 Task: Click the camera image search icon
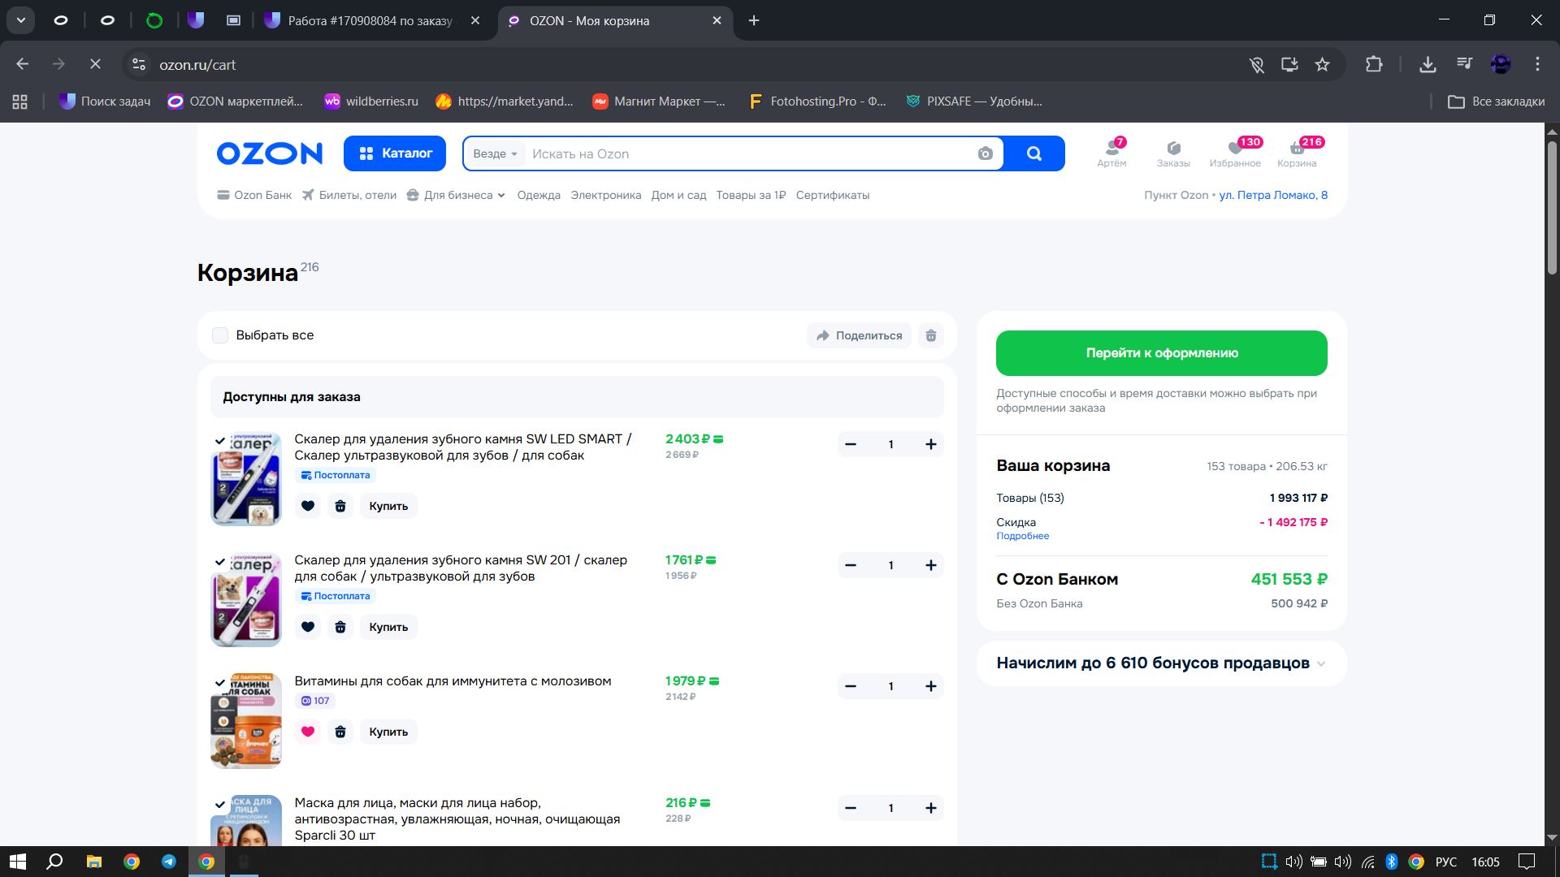click(985, 153)
